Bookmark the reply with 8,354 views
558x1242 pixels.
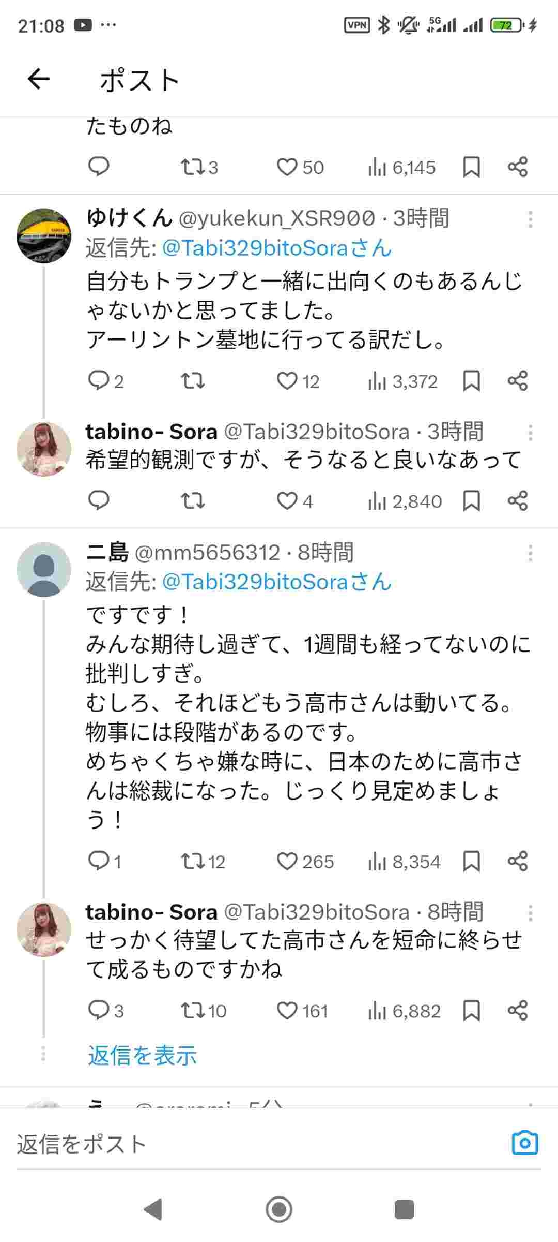(471, 862)
